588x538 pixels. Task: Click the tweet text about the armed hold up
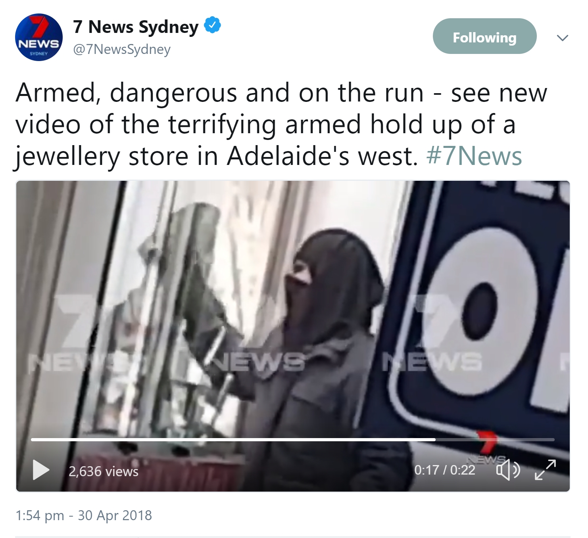point(281,124)
